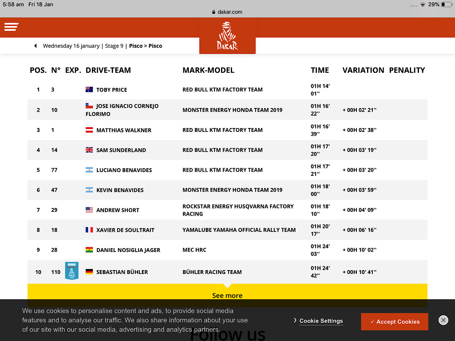Click the UK flag beside Sam Sunderland
Viewport: 455px width, 341px height.
89,150
